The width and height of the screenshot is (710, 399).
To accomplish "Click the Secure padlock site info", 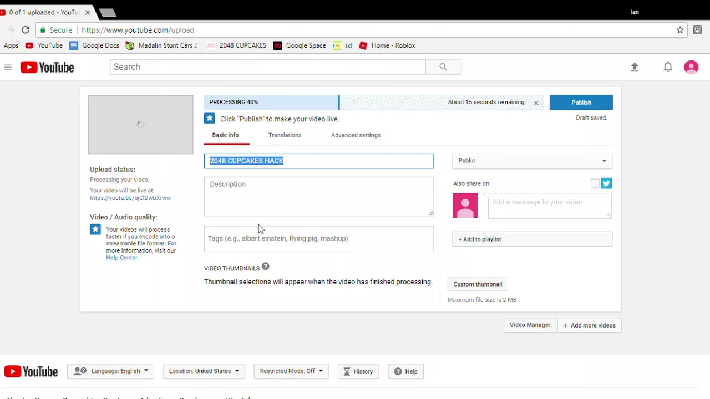I will [56, 30].
